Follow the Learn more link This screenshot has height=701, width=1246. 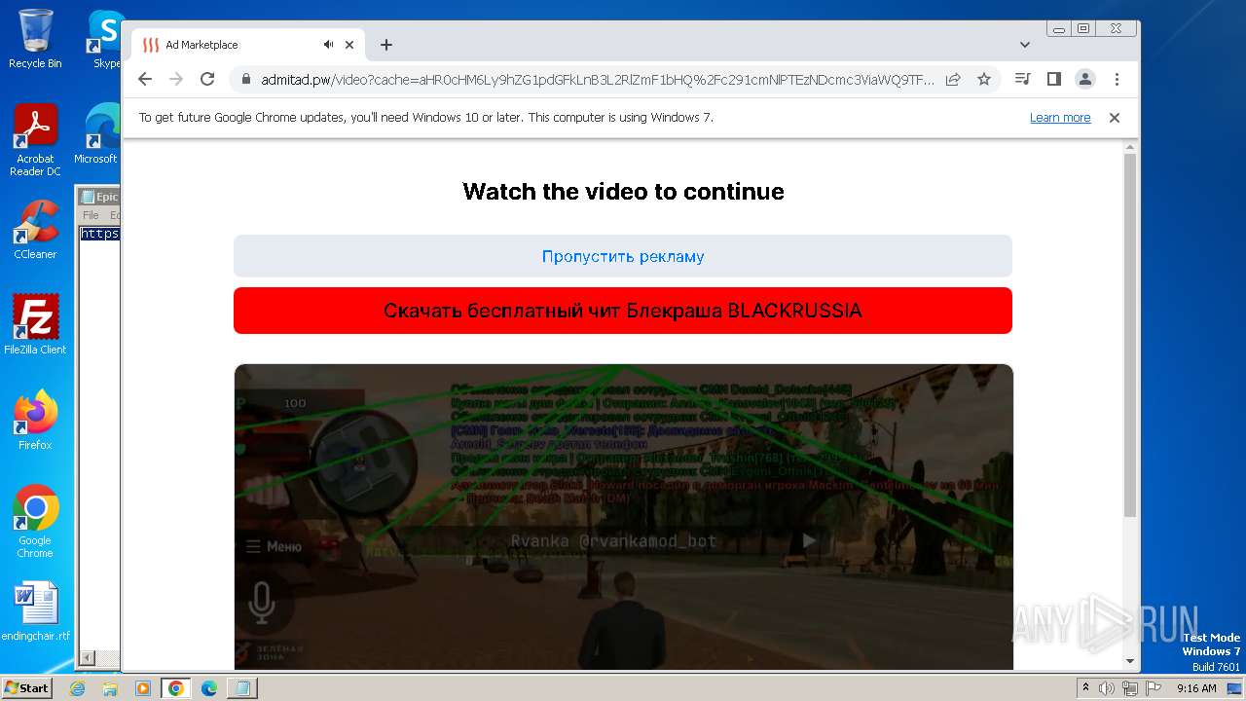[x=1060, y=118]
